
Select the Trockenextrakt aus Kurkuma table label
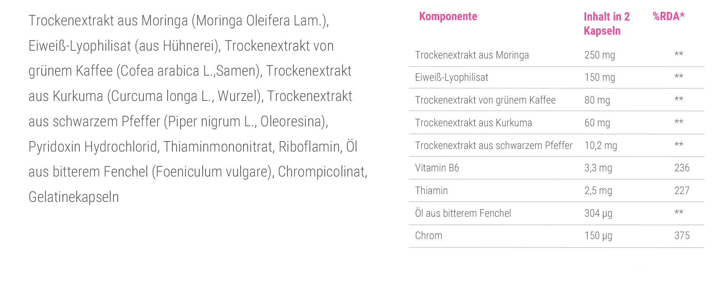[x=473, y=123]
